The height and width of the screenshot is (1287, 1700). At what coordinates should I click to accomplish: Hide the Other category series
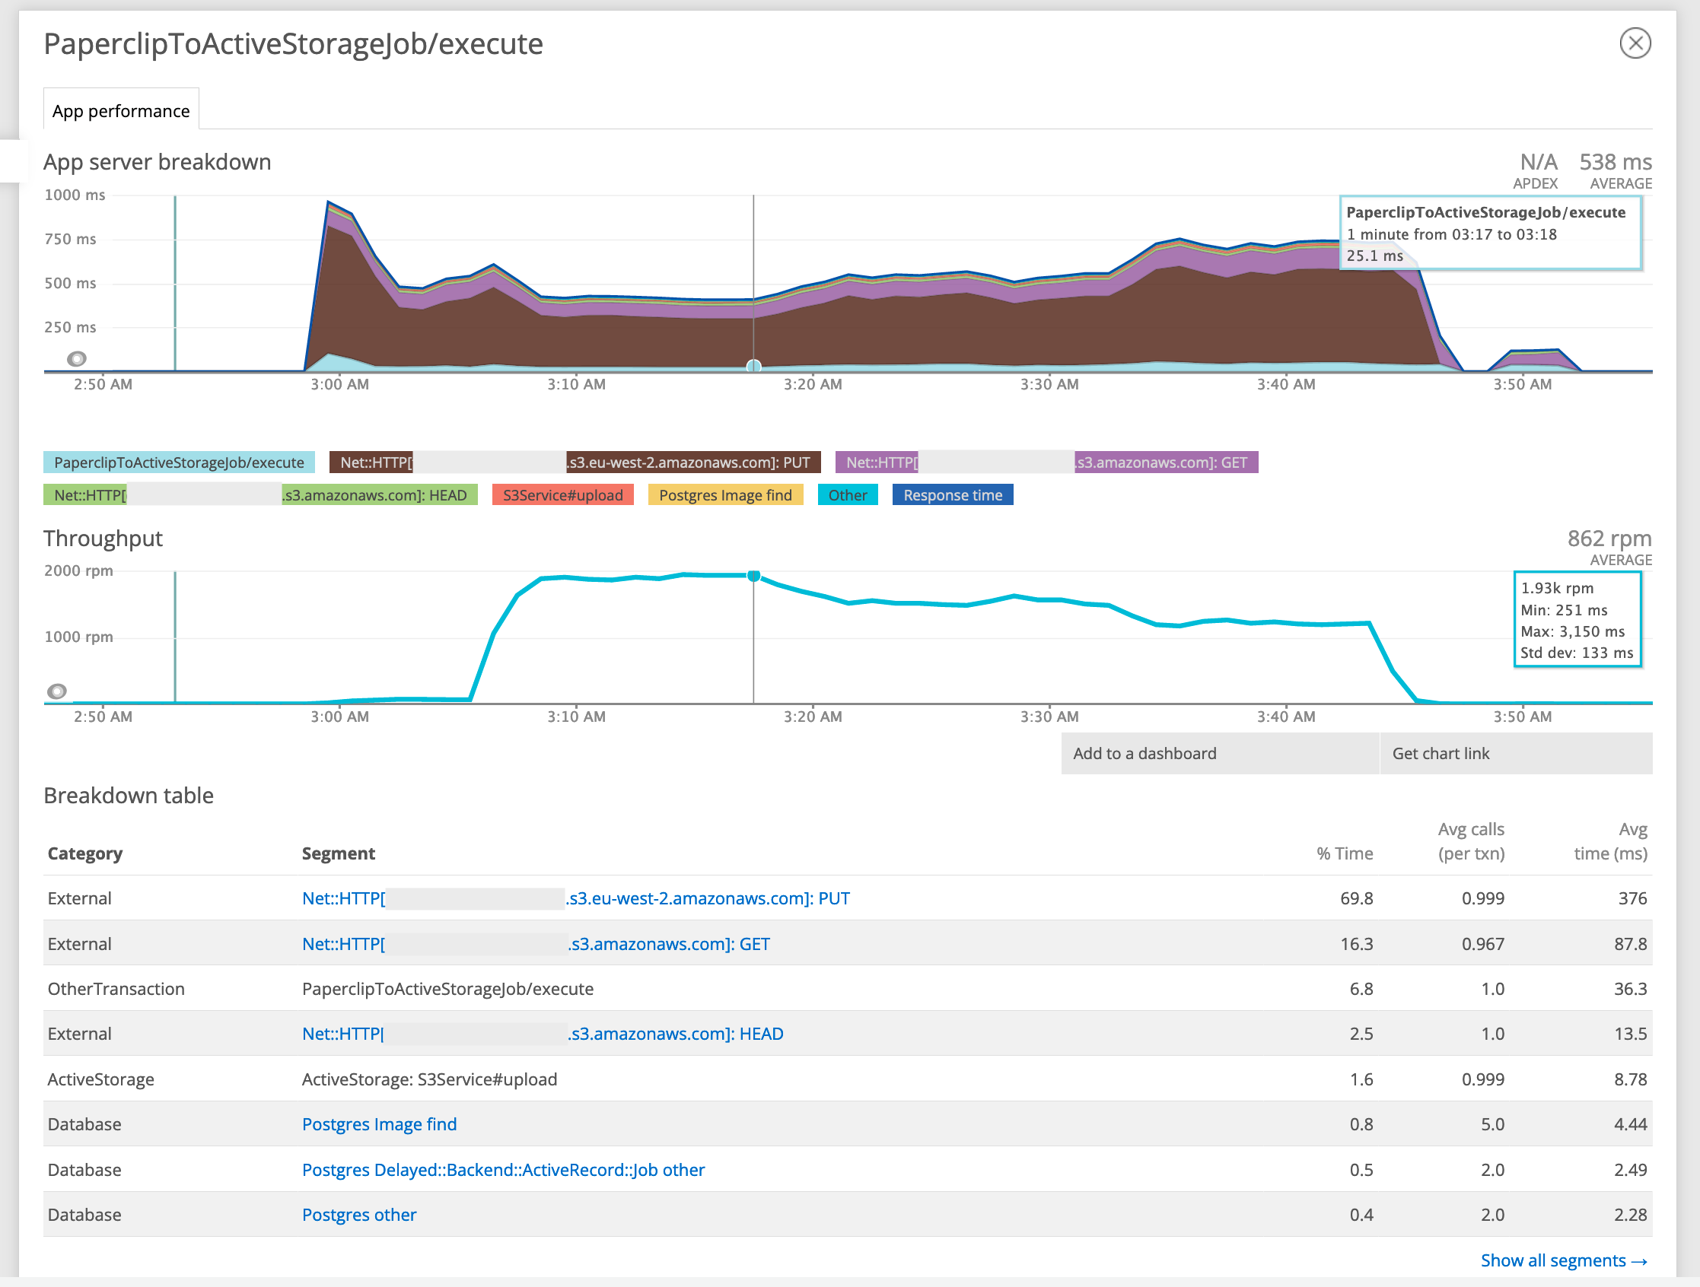point(847,495)
